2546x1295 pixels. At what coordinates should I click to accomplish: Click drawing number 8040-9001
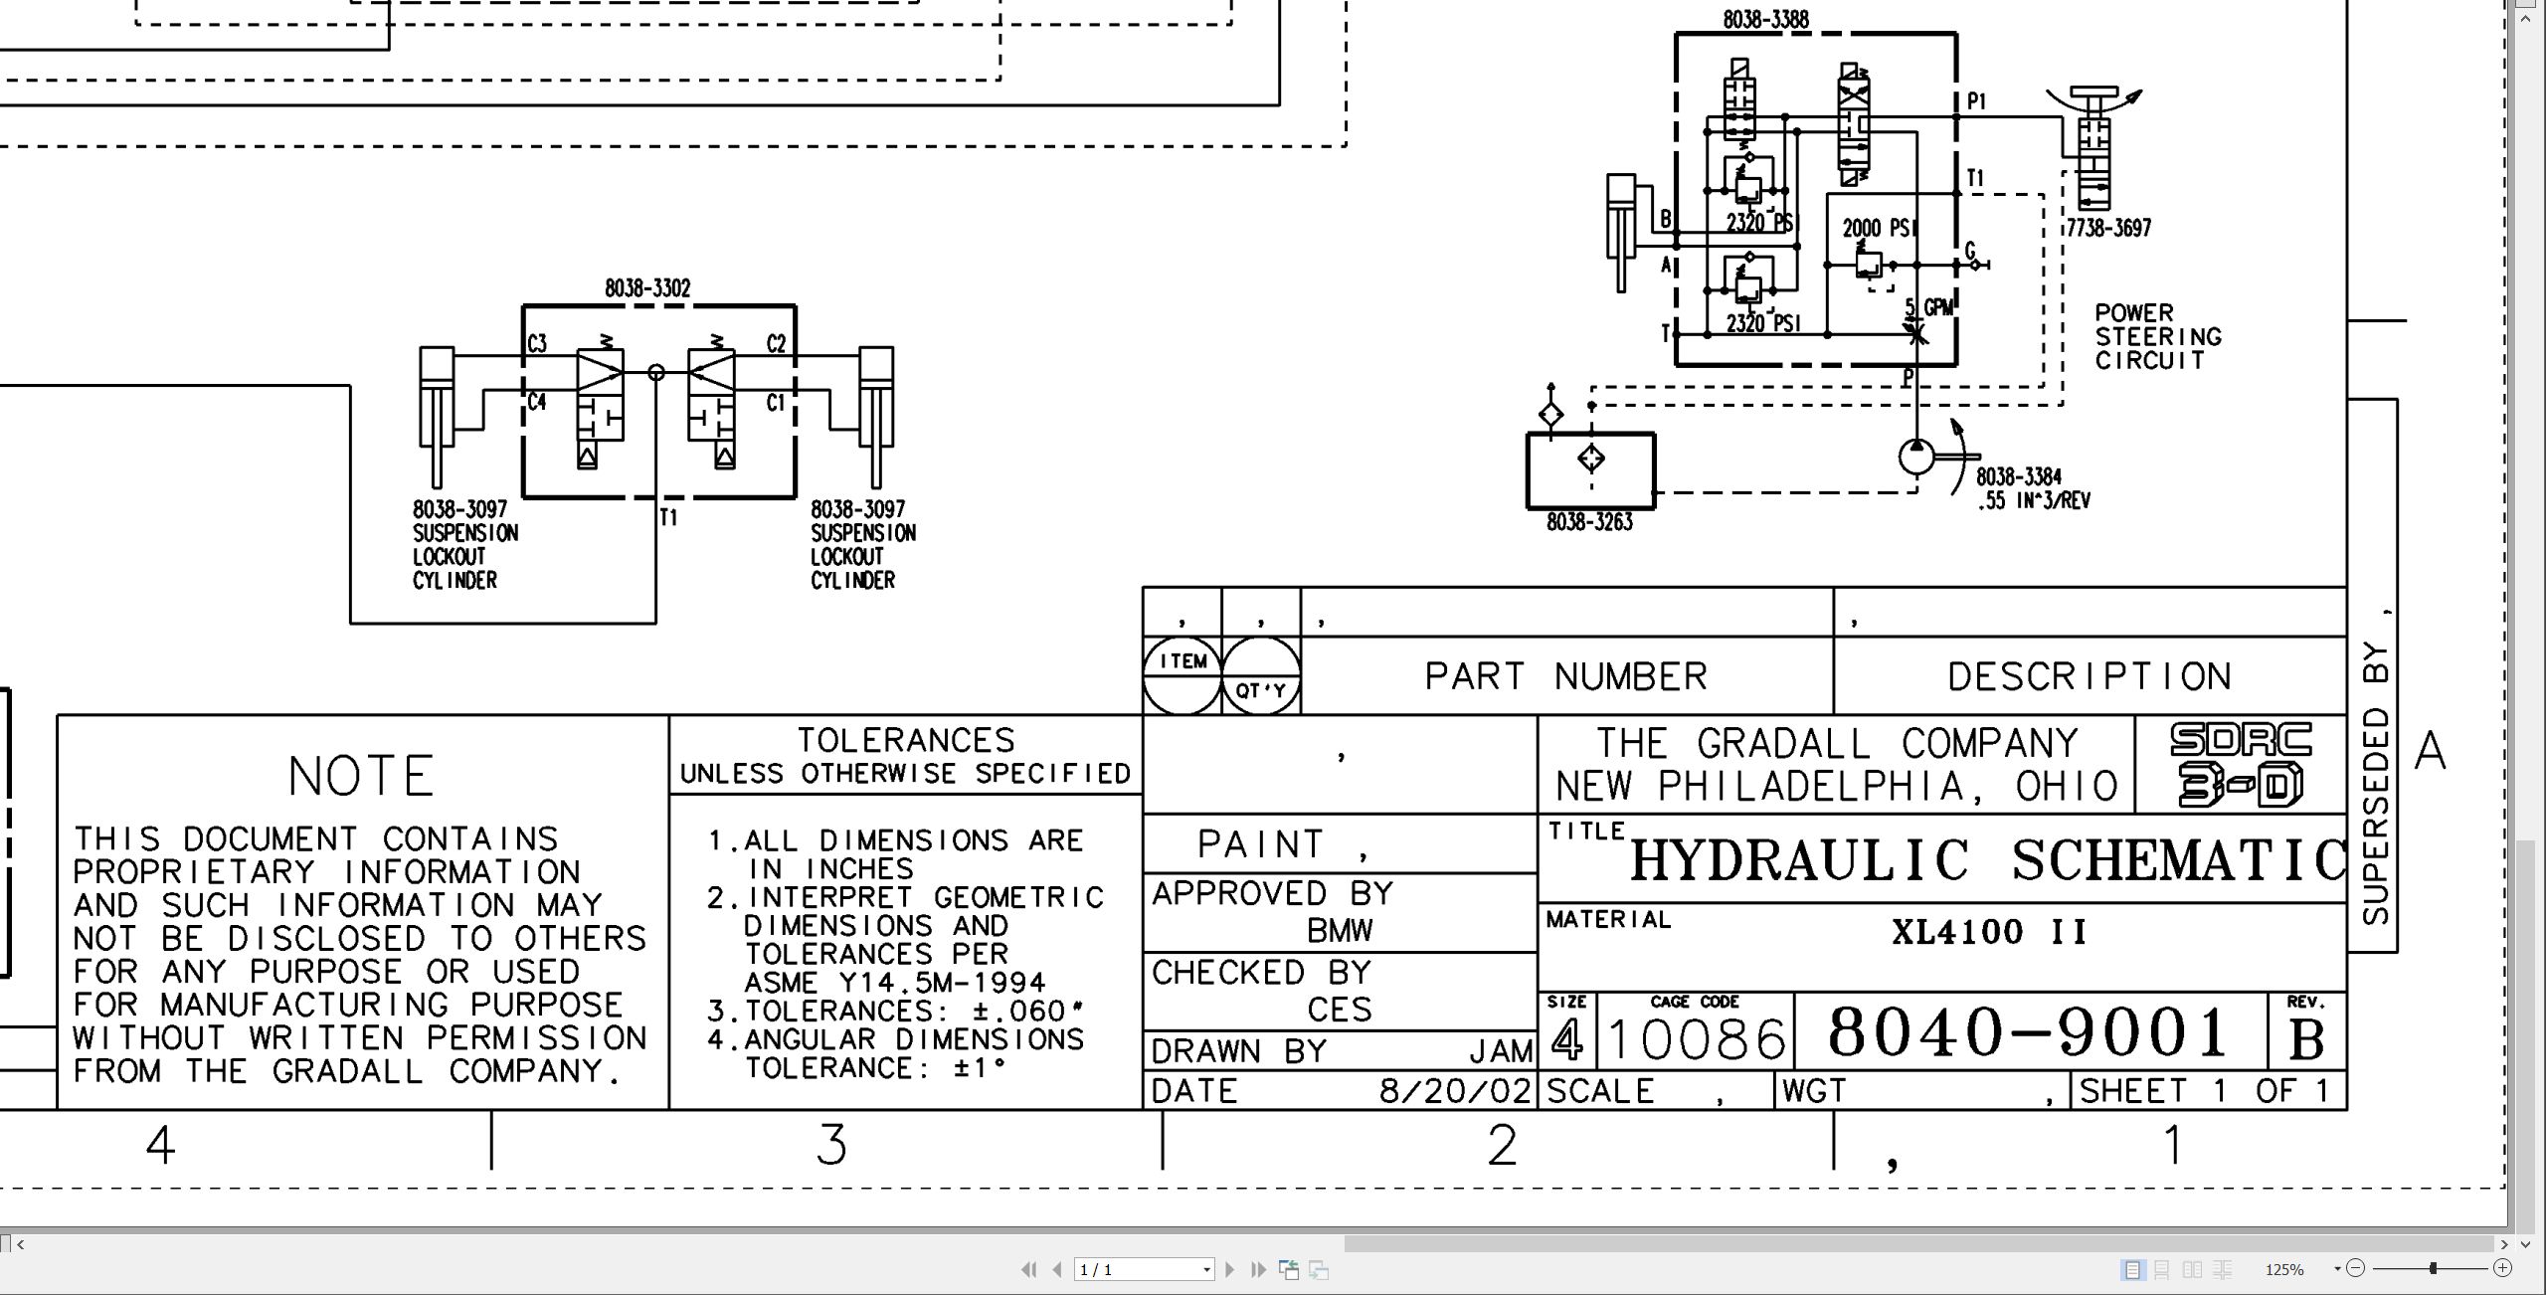2026,1031
